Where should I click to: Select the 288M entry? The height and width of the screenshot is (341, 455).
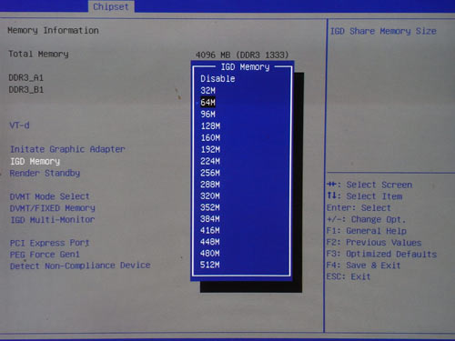point(210,185)
